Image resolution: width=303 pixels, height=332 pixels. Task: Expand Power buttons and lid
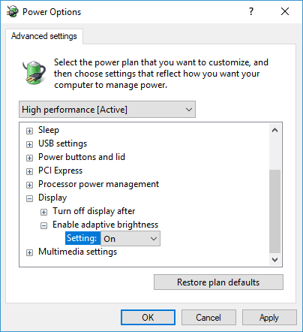point(29,158)
